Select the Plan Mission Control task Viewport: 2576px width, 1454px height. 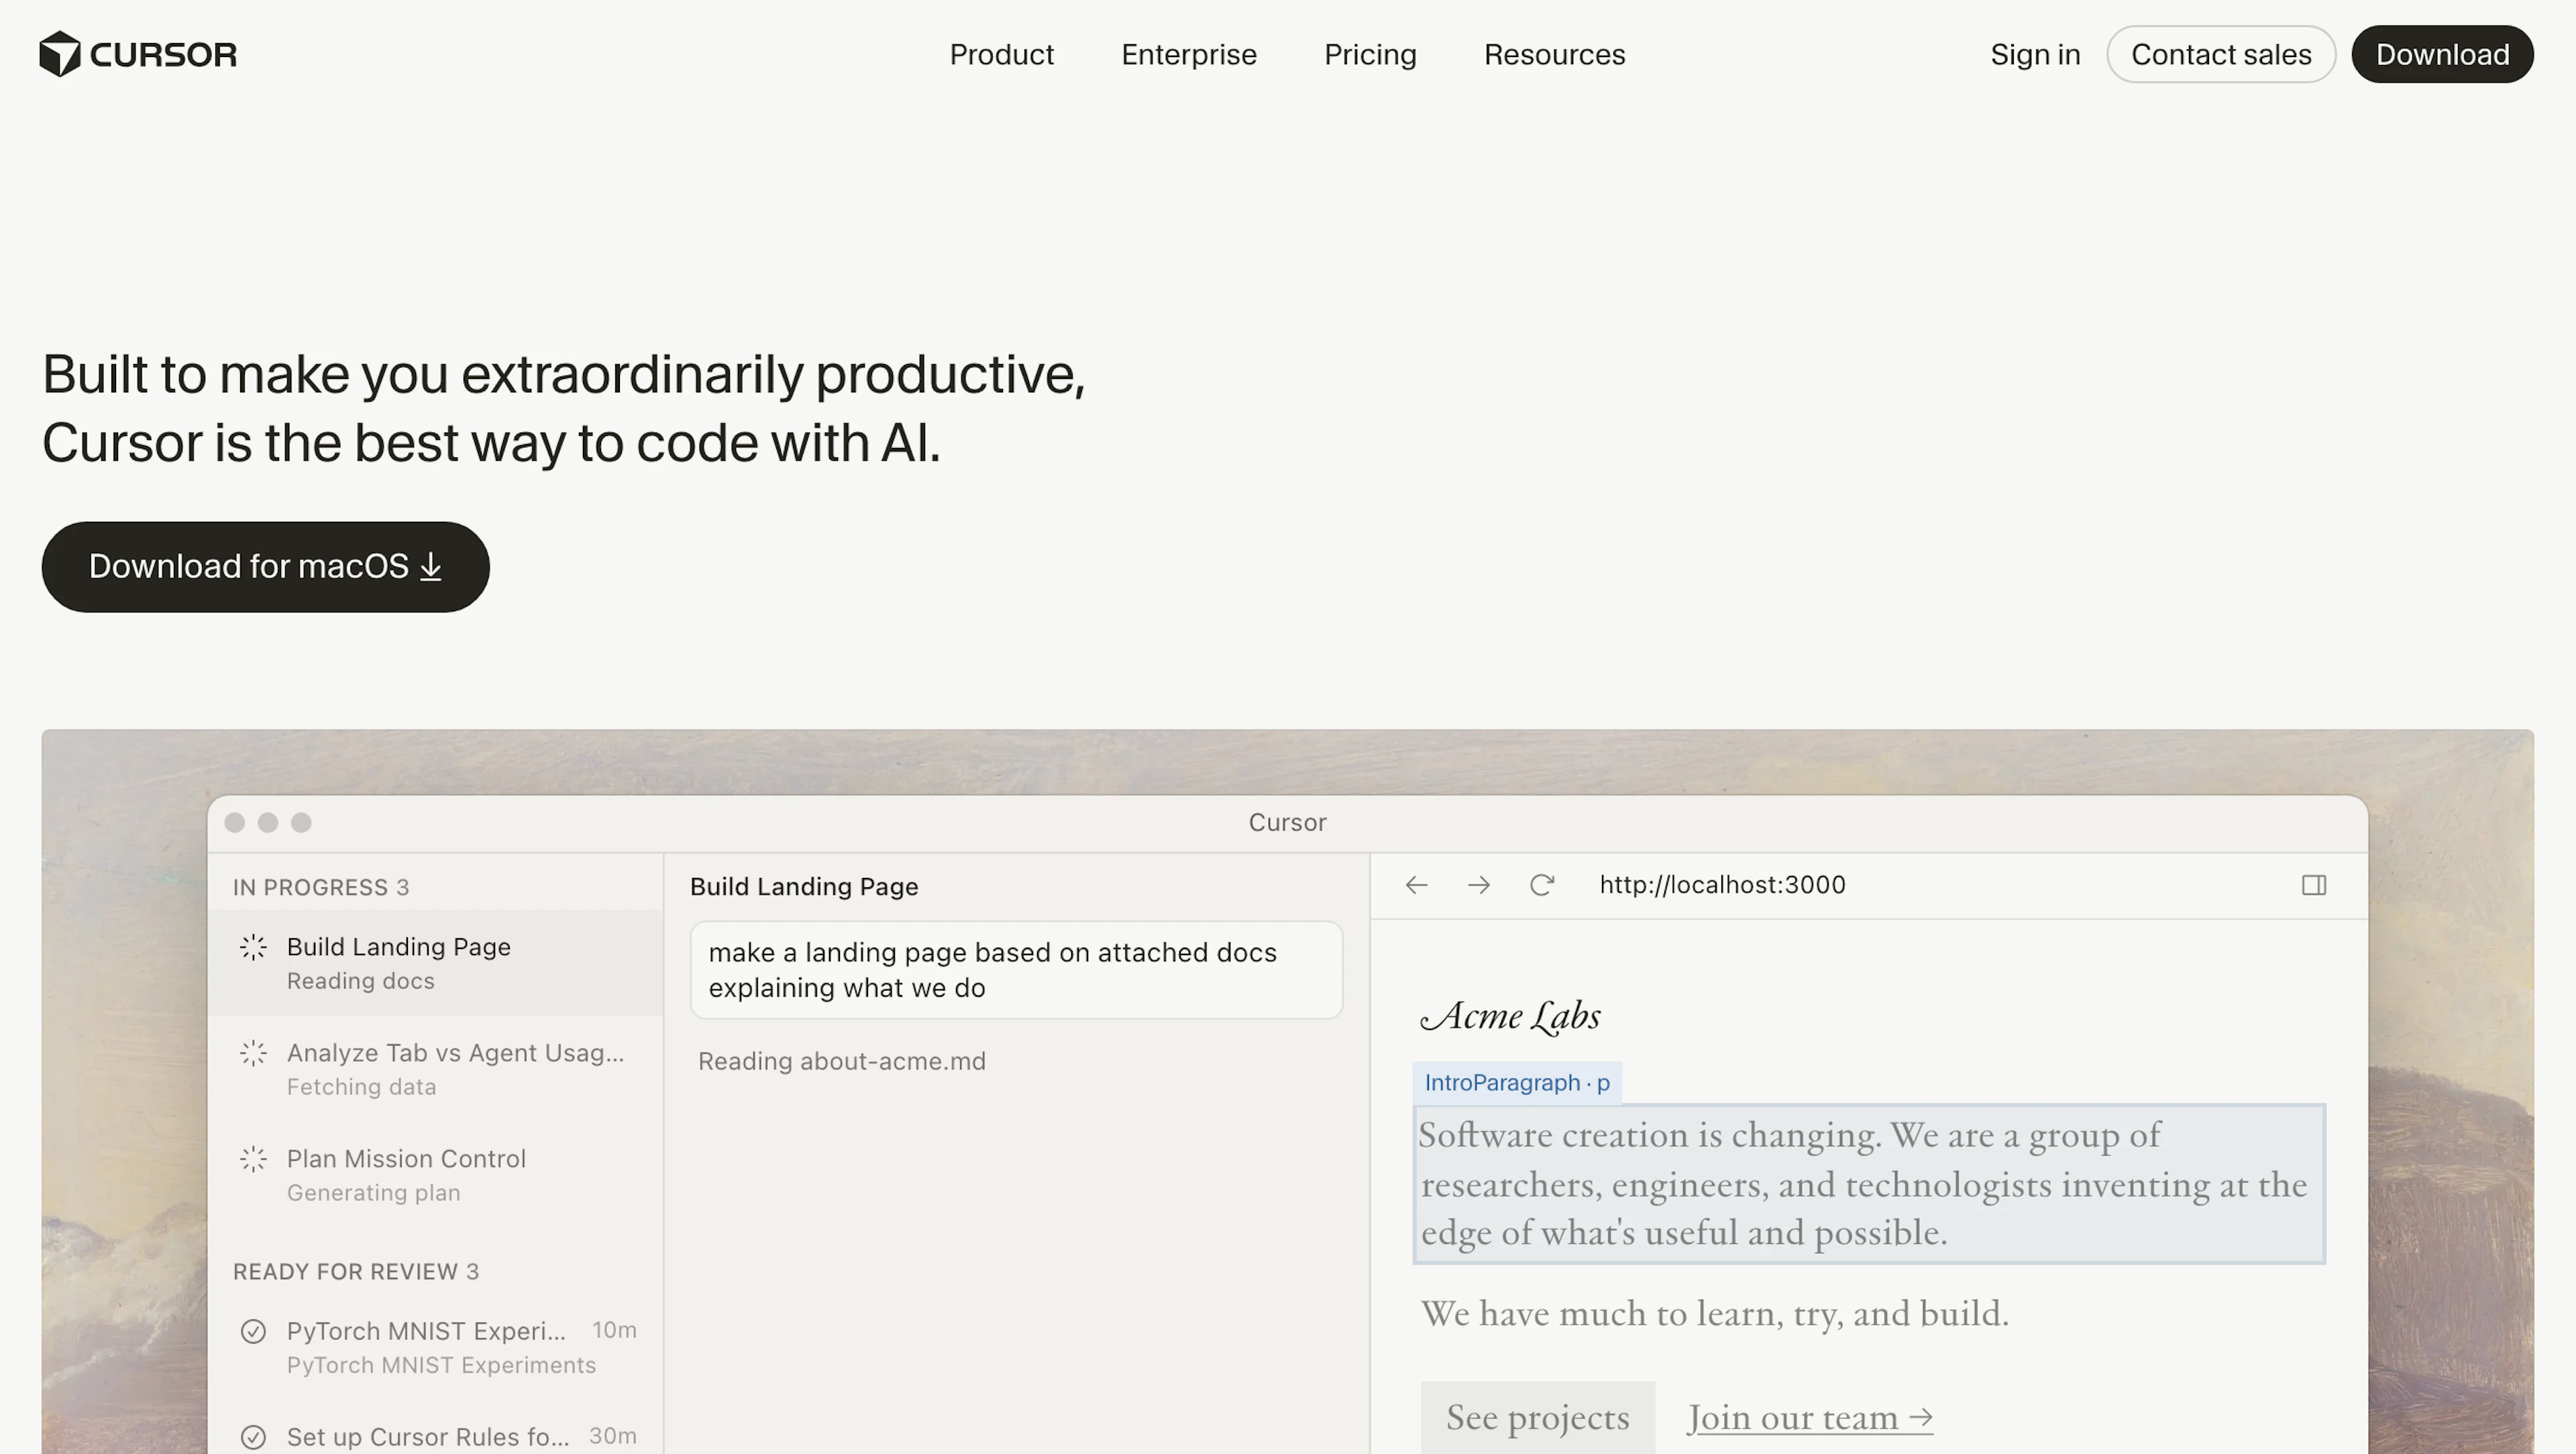(x=435, y=1175)
